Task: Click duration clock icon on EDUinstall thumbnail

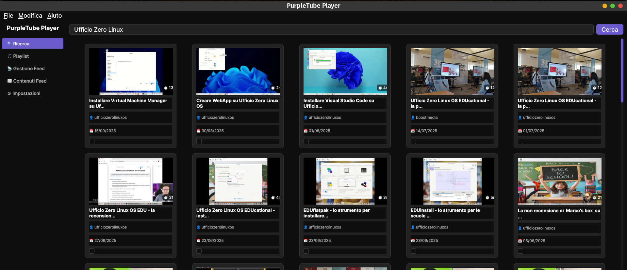Action: point(487,198)
